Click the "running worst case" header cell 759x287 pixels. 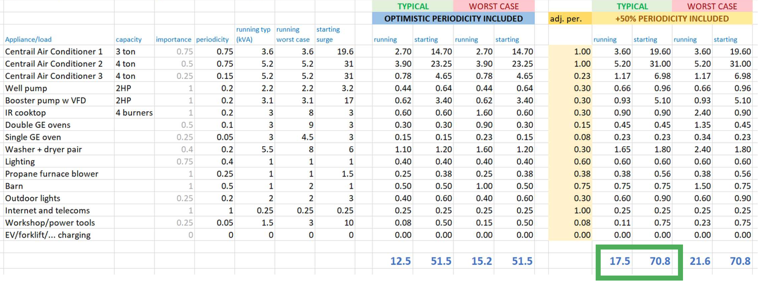295,35
